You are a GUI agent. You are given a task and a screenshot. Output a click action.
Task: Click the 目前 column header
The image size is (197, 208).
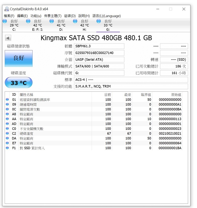tap(102, 95)
